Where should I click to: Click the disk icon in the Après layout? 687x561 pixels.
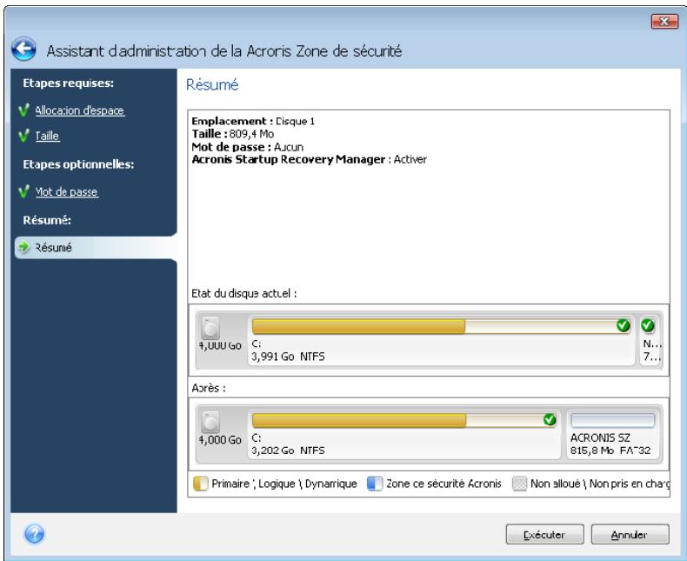point(210,422)
